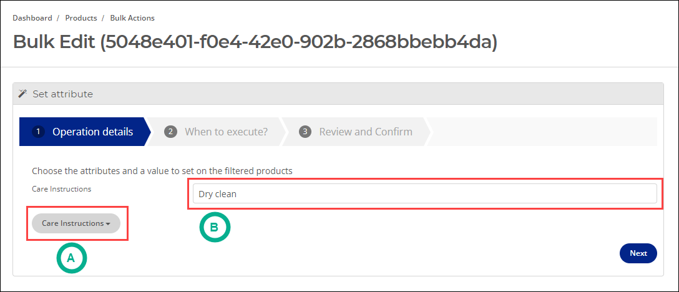Click the green B annotation marker
The width and height of the screenshot is (679, 292).
pyautogui.click(x=215, y=228)
